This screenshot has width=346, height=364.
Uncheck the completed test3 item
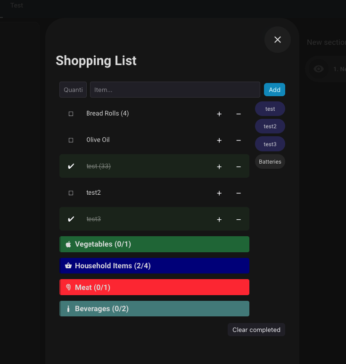click(71, 219)
